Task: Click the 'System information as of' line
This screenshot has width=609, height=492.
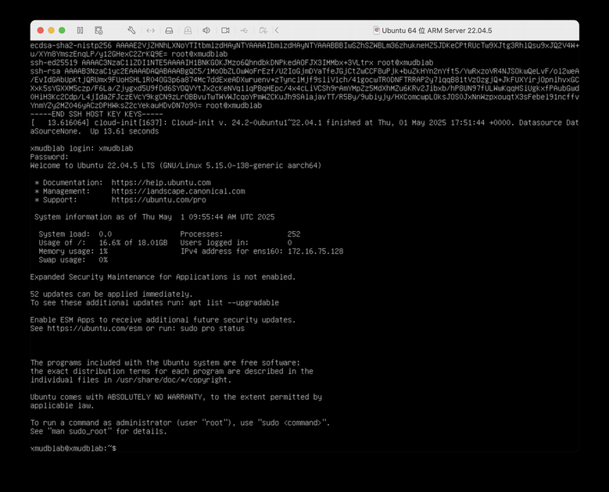Action: coord(154,217)
